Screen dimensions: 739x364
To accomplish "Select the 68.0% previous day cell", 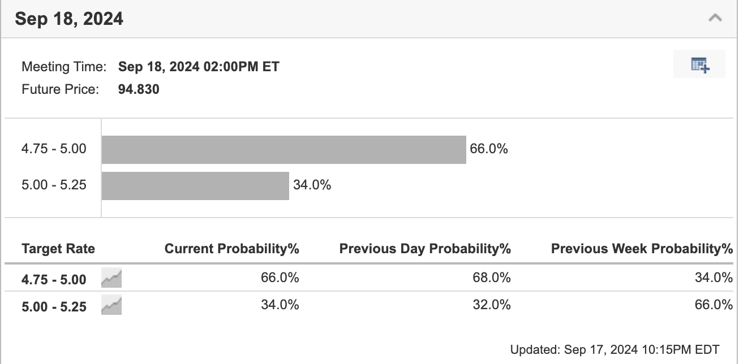I will [493, 278].
